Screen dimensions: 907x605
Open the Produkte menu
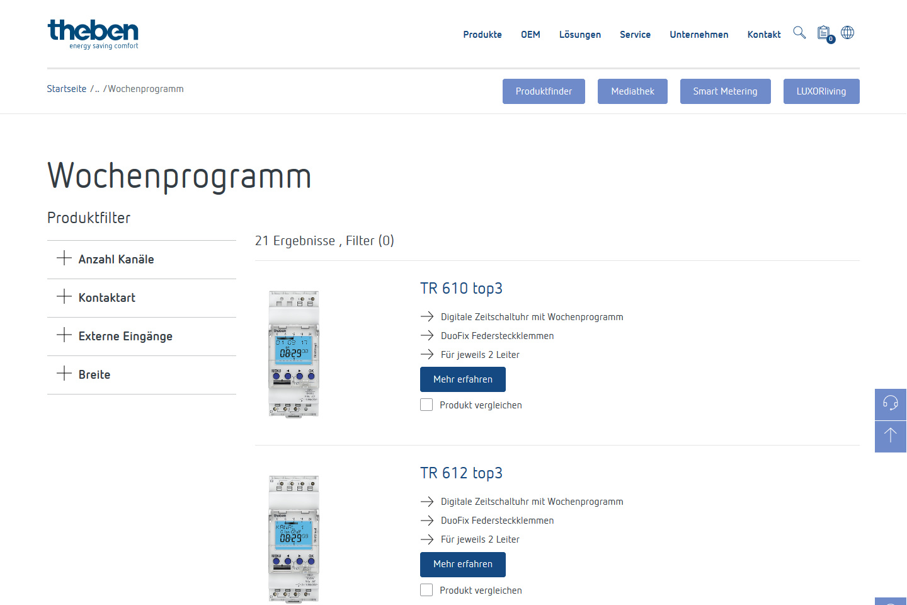coord(482,35)
